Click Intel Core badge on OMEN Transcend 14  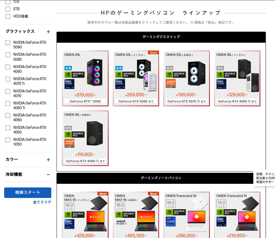[221, 221]
